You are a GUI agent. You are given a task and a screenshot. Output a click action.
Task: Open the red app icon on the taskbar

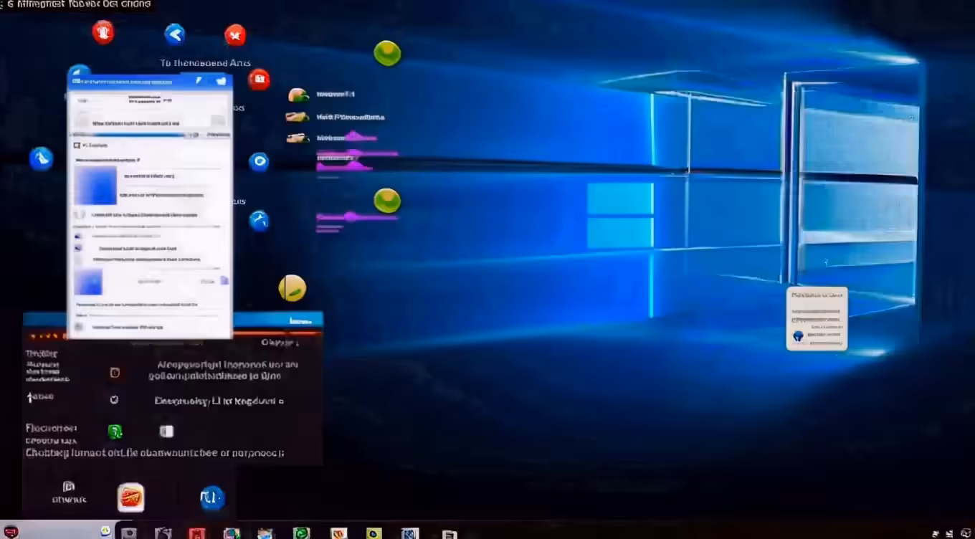coord(196,533)
